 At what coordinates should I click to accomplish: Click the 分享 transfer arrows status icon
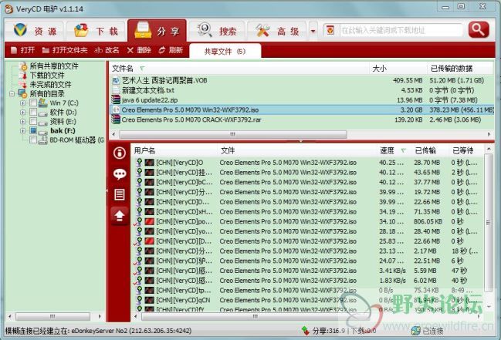(x=306, y=331)
